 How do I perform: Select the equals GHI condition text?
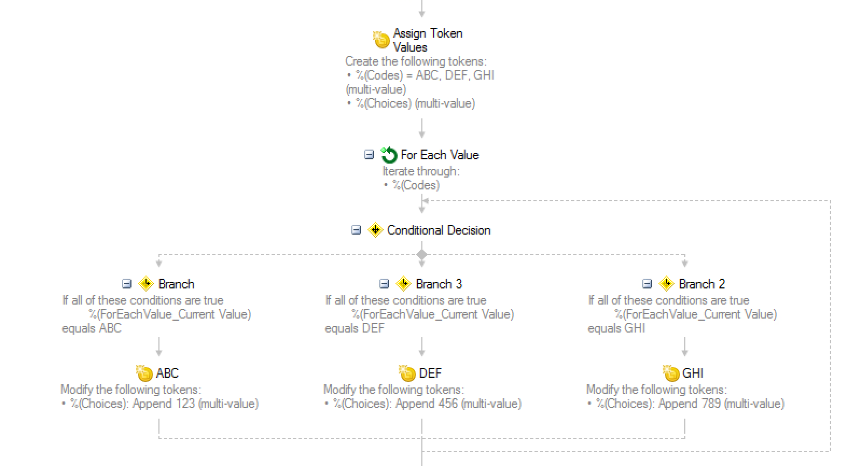(x=616, y=328)
